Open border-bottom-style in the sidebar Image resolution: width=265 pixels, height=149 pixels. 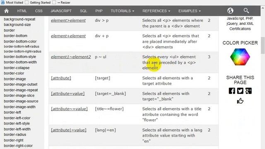[20, 57]
